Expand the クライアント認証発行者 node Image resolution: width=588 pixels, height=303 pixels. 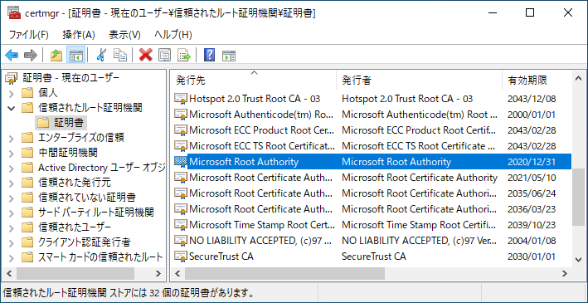coord(12,243)
